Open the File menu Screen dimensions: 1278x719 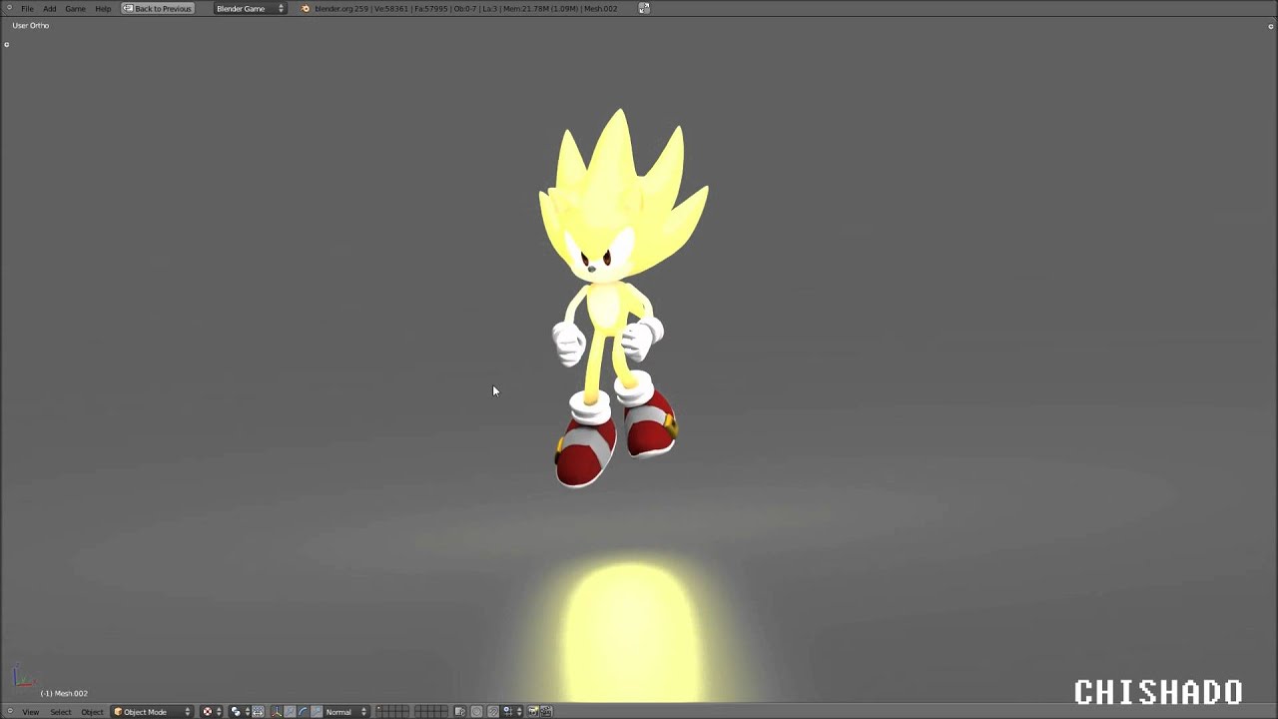27,8
